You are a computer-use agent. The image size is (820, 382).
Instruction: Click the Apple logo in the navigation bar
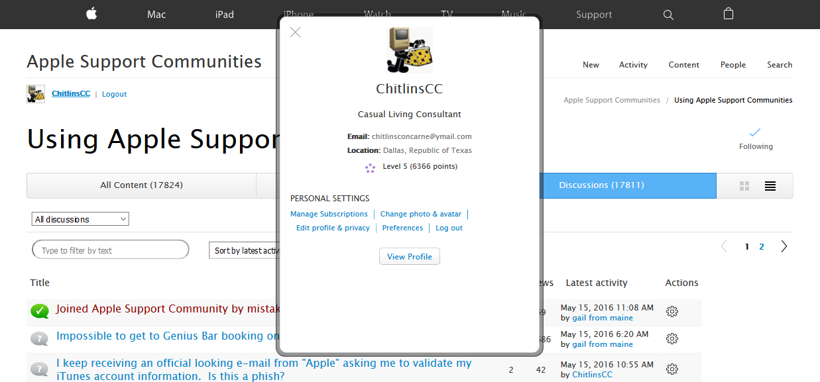click(91, 14)
